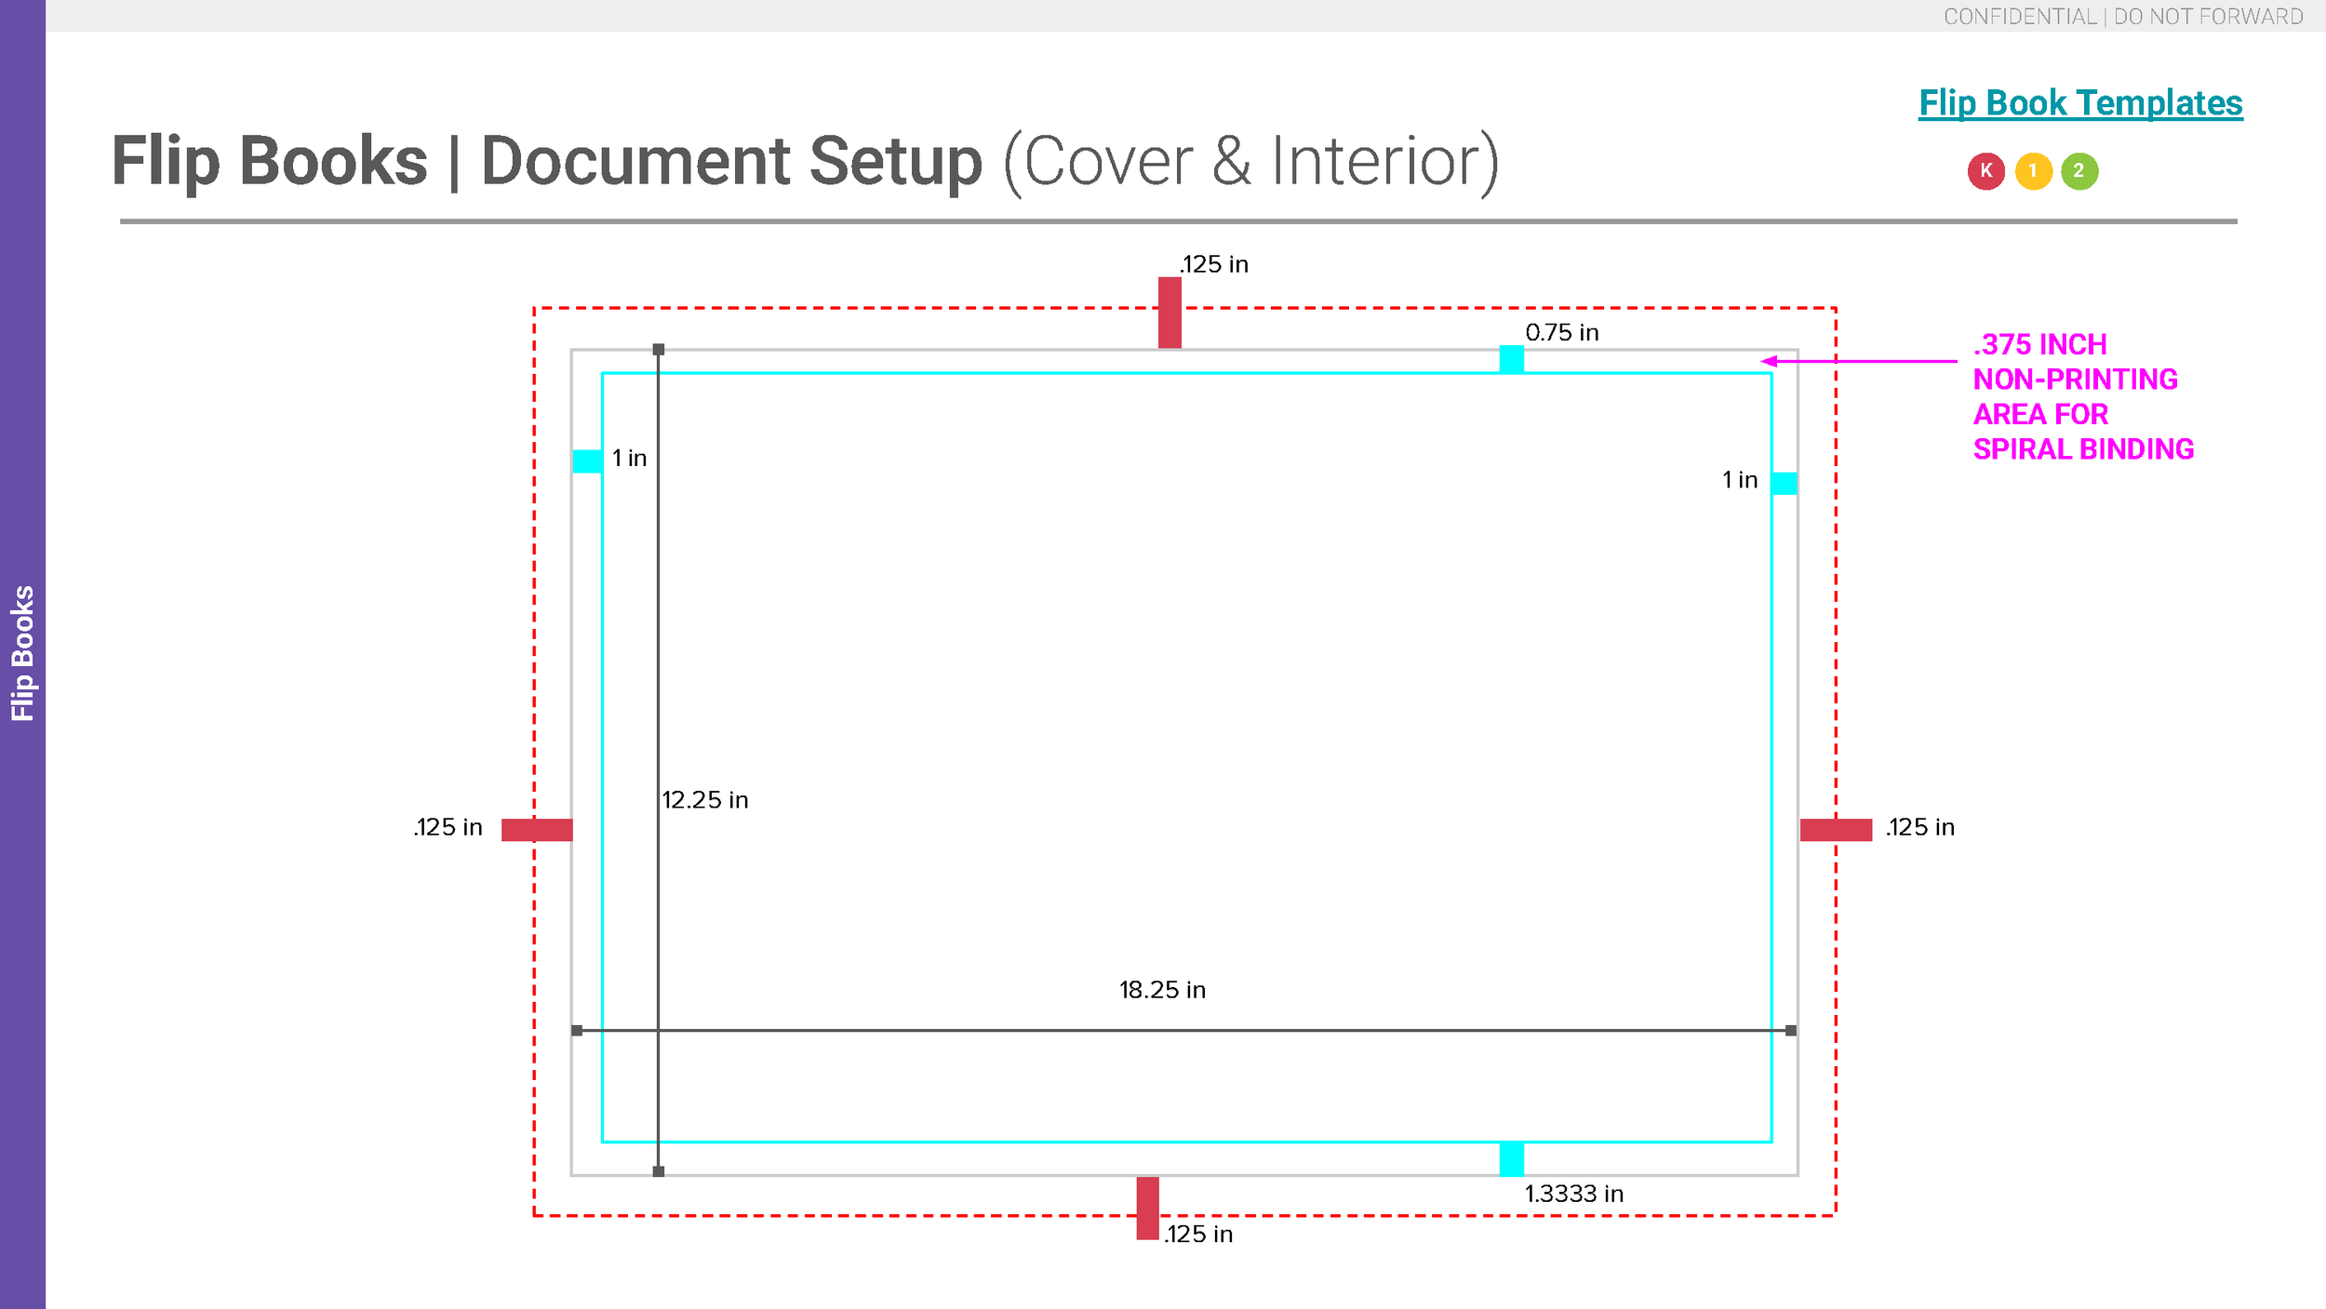Select the 0.75 in top margin label
Viewport: 2326px width, 1309px height.
1561,332
